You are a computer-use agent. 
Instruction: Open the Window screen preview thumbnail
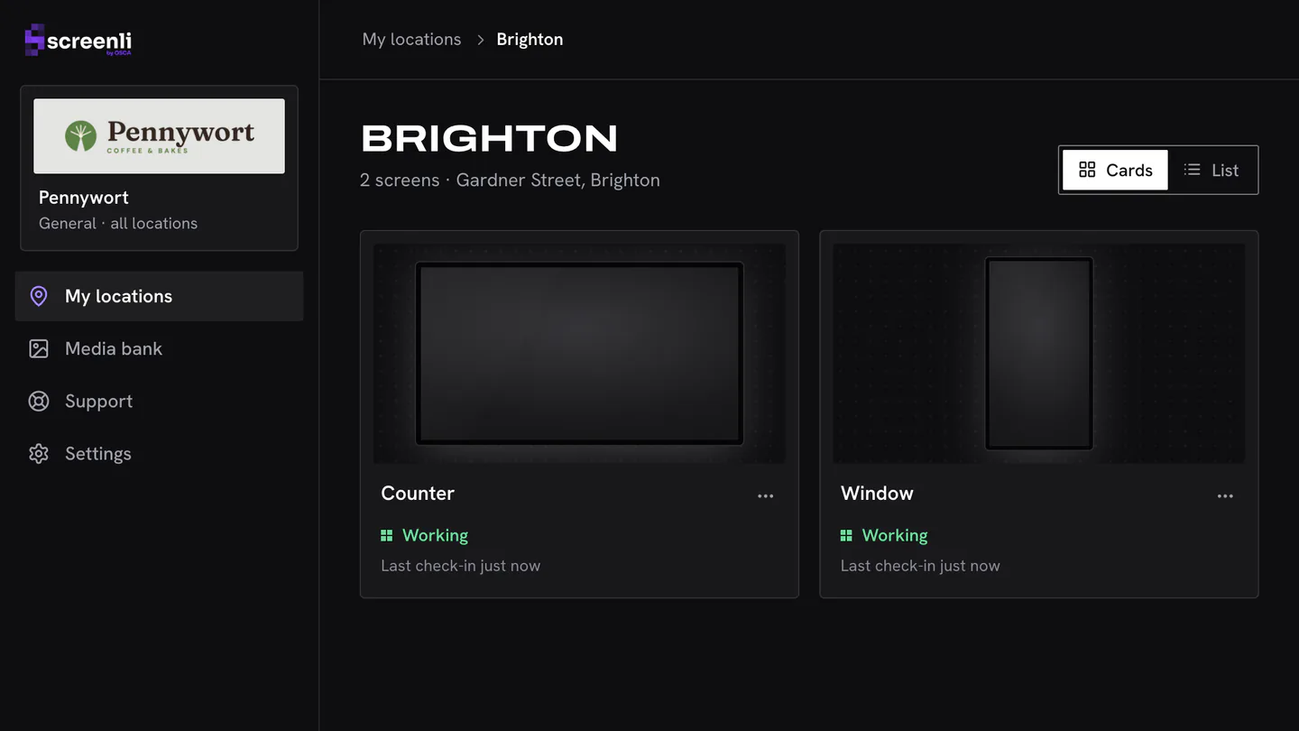pos(1038,354)
